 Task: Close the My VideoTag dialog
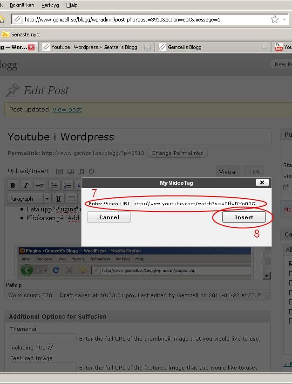tap(262, 182)
